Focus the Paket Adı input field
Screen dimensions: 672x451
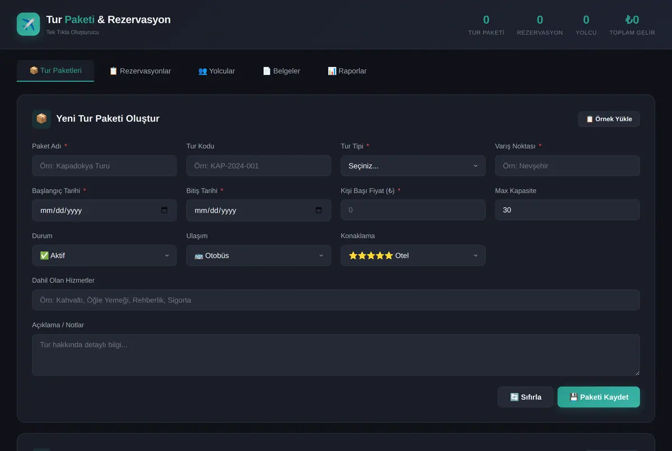104,166
